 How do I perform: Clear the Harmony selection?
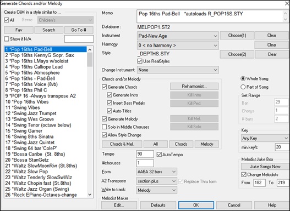tap(272, 45)
